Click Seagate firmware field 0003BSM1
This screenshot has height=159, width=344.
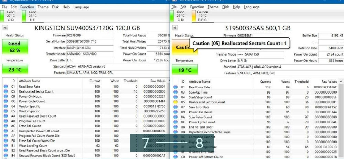[260, 35]
